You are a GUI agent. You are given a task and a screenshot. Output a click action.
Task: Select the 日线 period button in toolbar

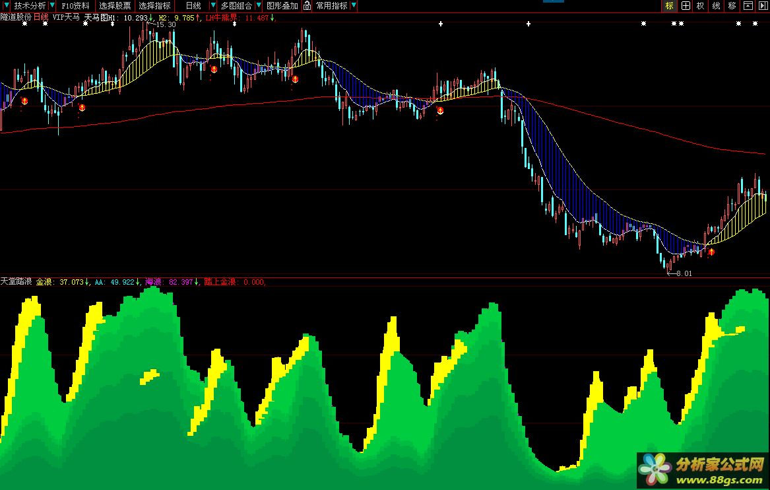click(x=193, y=6)
